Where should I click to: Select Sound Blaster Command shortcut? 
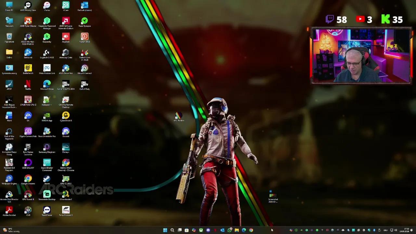pyautogui.click(x=47, y=165)
